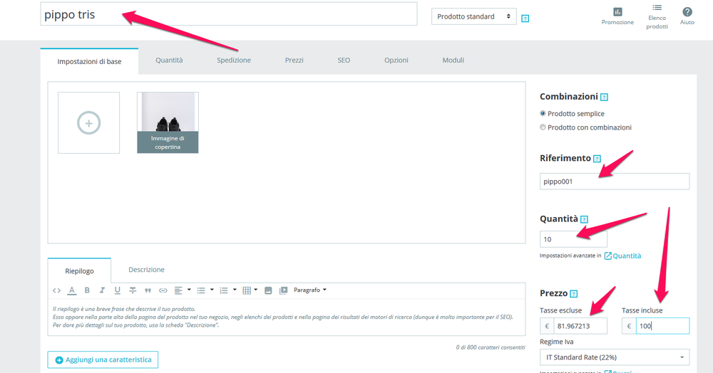Switch to the Spedizione tab
Image resolution: width=713 pixels, height=373 pixels.
coord(234,61)
